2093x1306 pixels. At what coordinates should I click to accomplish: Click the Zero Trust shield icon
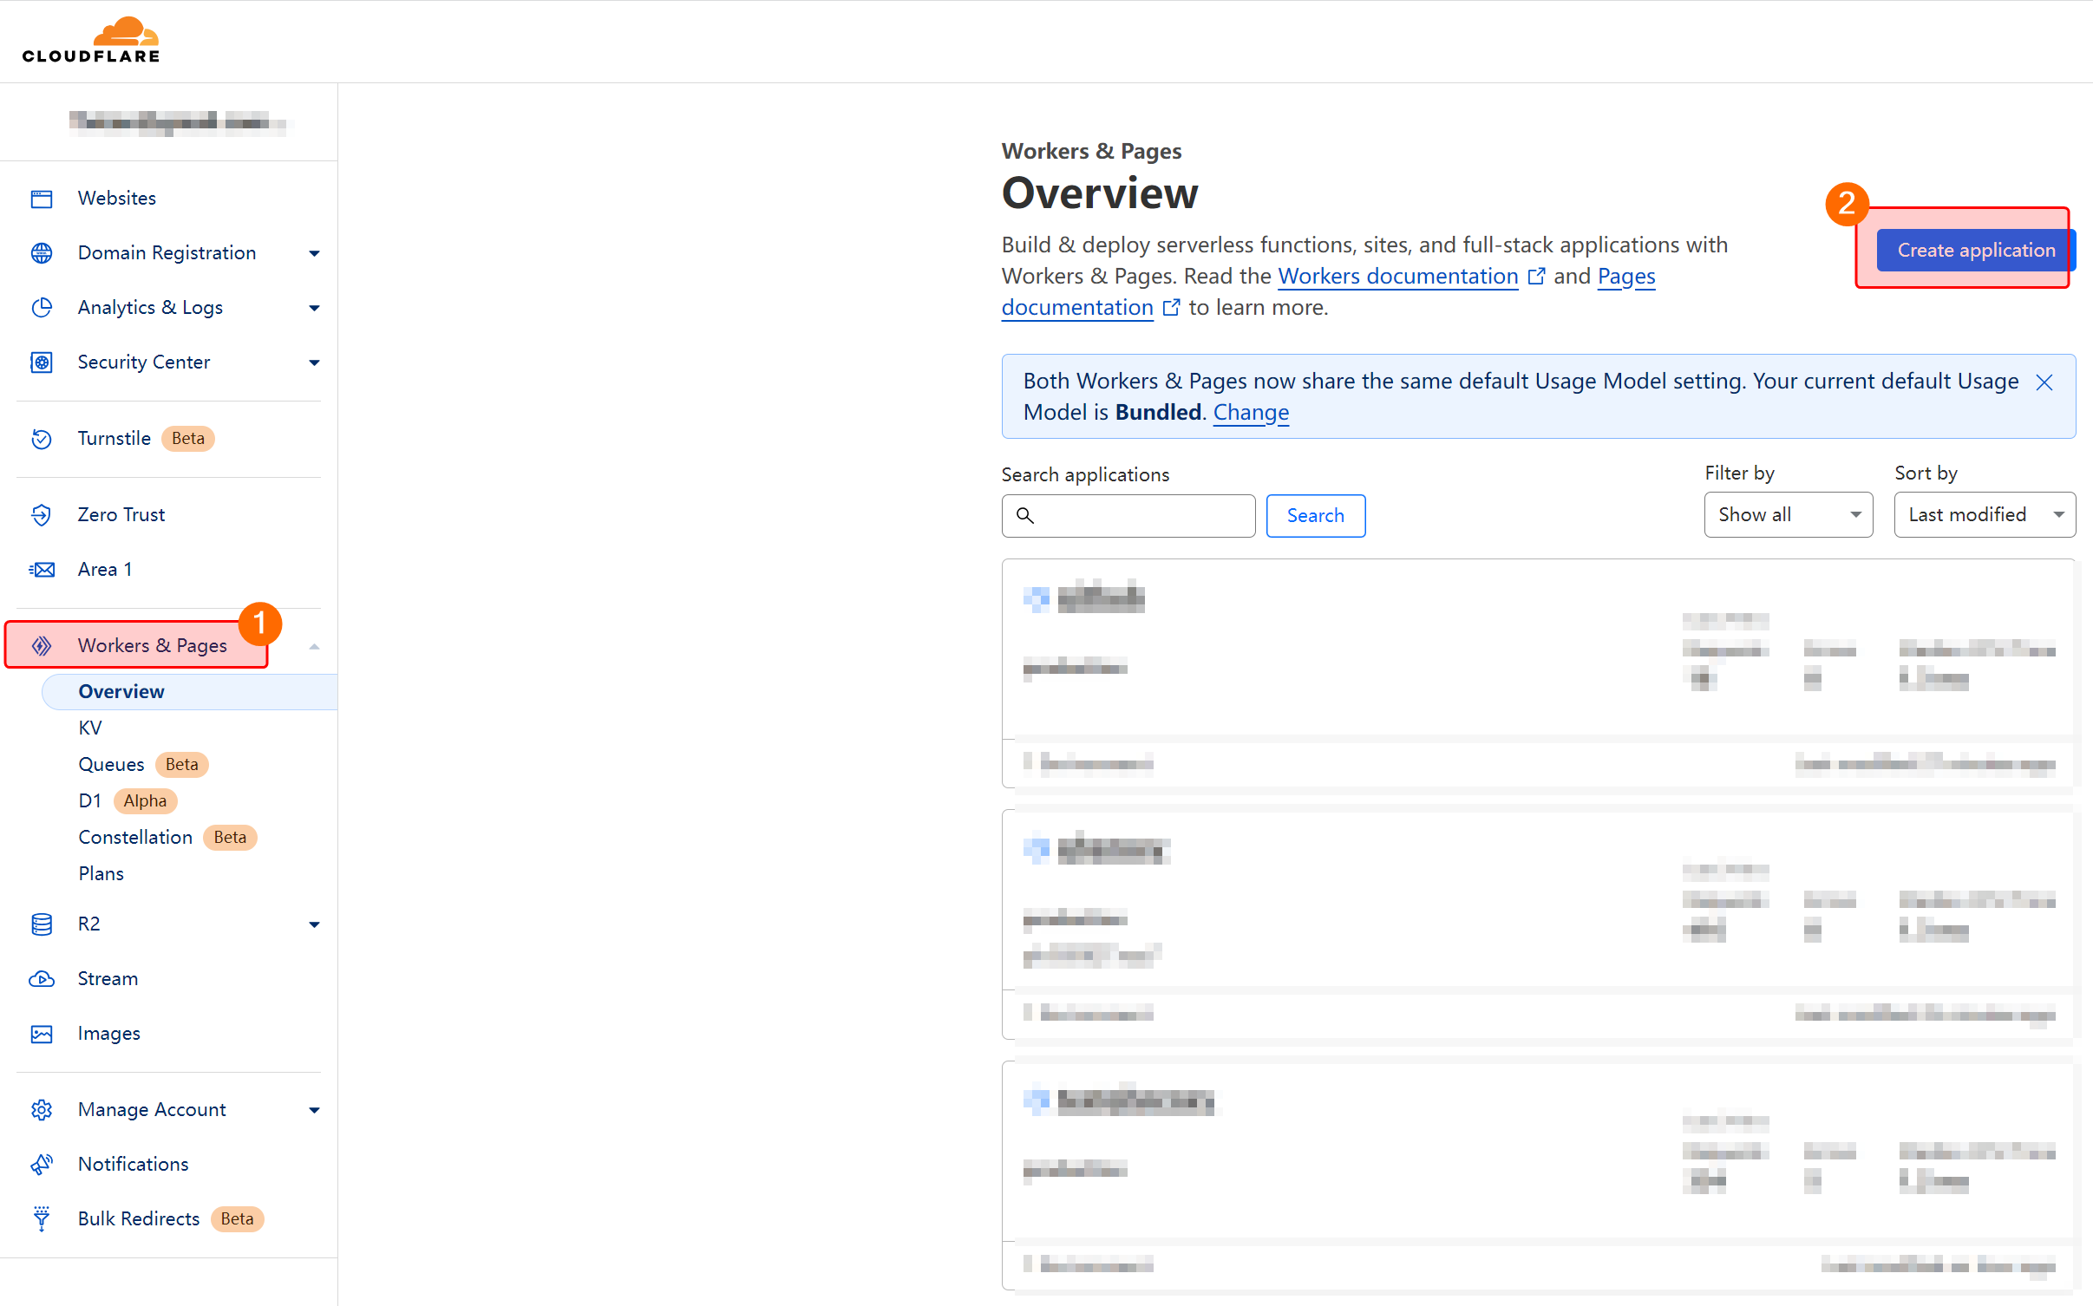pos(42,515)
